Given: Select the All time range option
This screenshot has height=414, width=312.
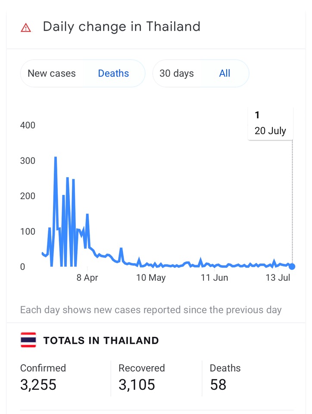Looking at the screenshot, I should [x=225, y=73].
